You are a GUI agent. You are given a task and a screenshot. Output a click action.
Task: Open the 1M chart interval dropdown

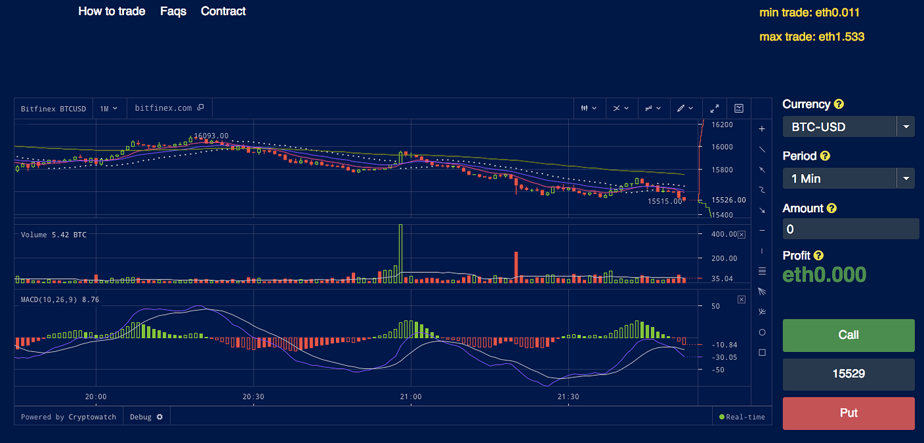coord(109,108)
